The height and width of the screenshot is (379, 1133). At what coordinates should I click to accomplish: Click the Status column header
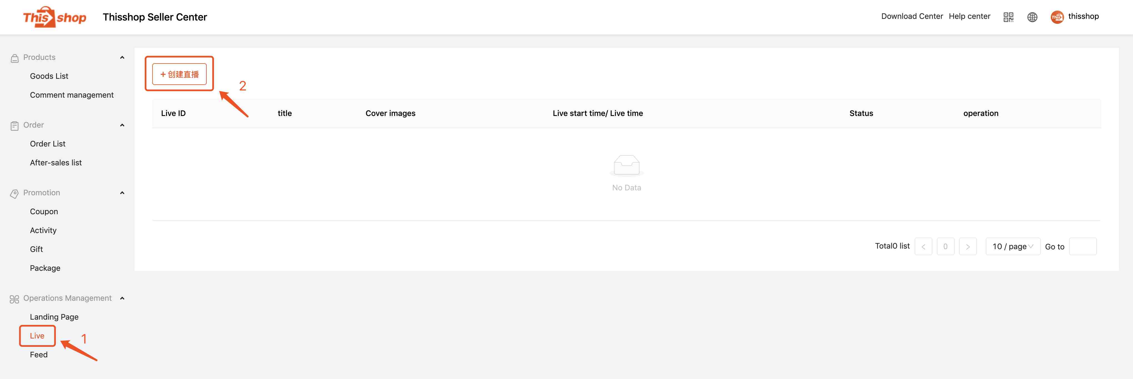[x=861, y=113]
